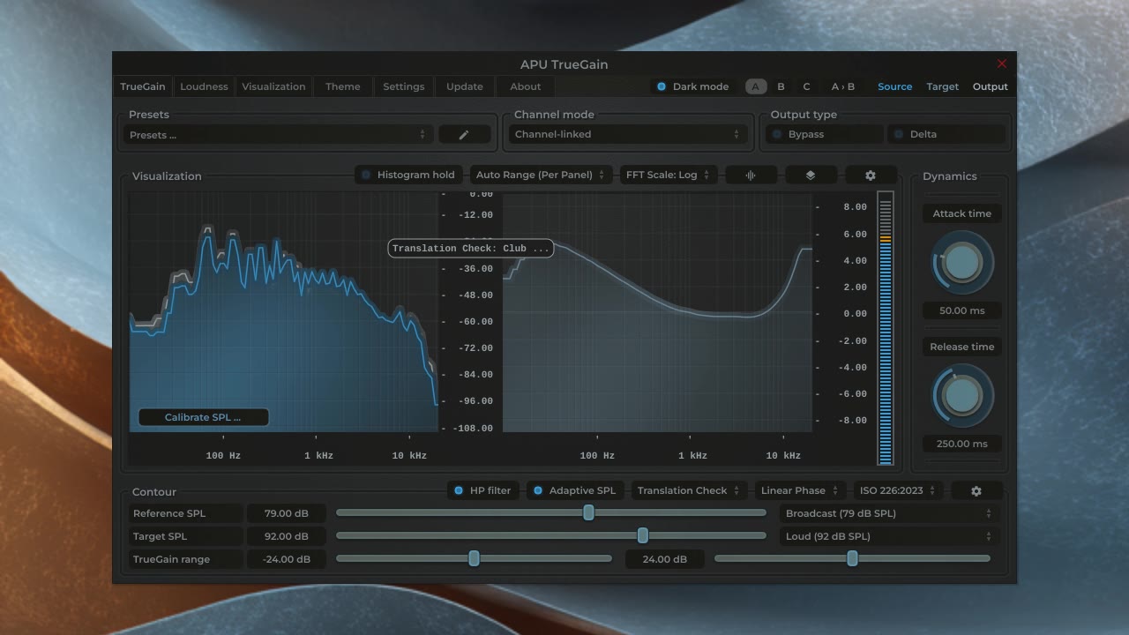Viewport: 1129px width, 635px height.
Task: Open FFT Scale: Log dropdown
Action: pos(669,176)
